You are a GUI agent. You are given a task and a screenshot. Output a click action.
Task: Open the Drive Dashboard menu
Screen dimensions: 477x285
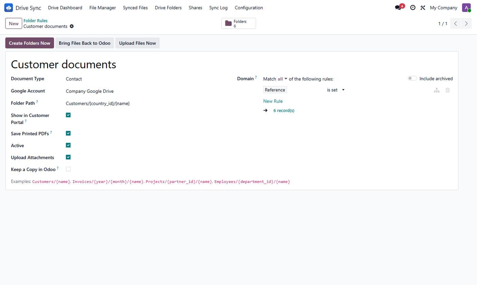click(65, 7)
